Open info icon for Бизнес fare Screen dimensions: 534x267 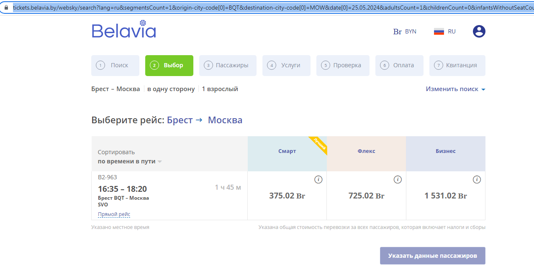click(477, 180)
